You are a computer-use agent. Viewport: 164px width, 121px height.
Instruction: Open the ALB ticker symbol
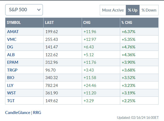pos(11,55)
